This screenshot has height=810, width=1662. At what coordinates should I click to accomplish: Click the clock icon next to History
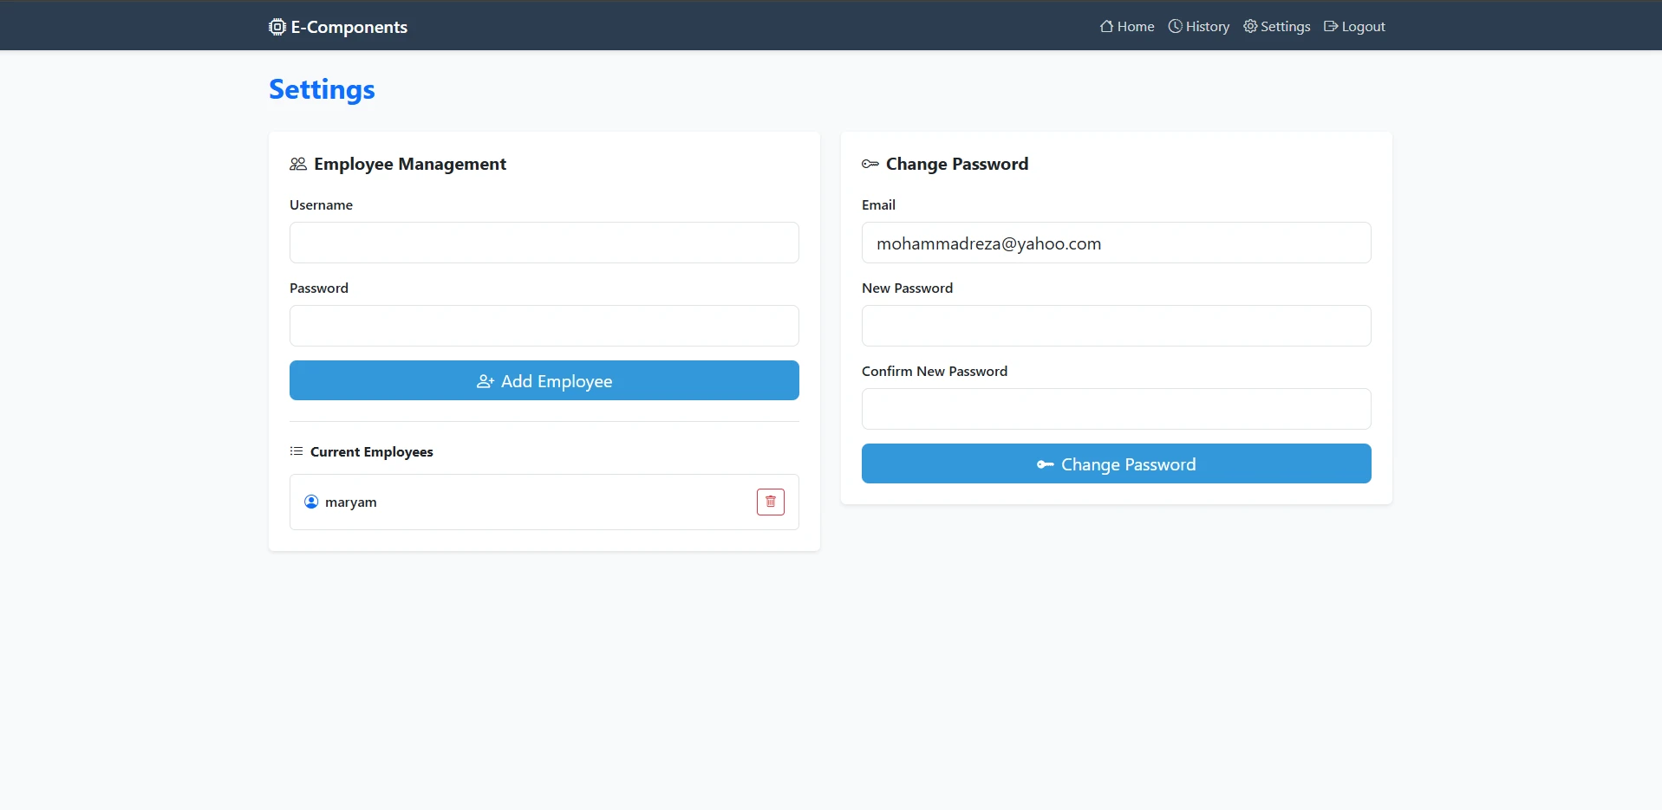point(1175,26)
